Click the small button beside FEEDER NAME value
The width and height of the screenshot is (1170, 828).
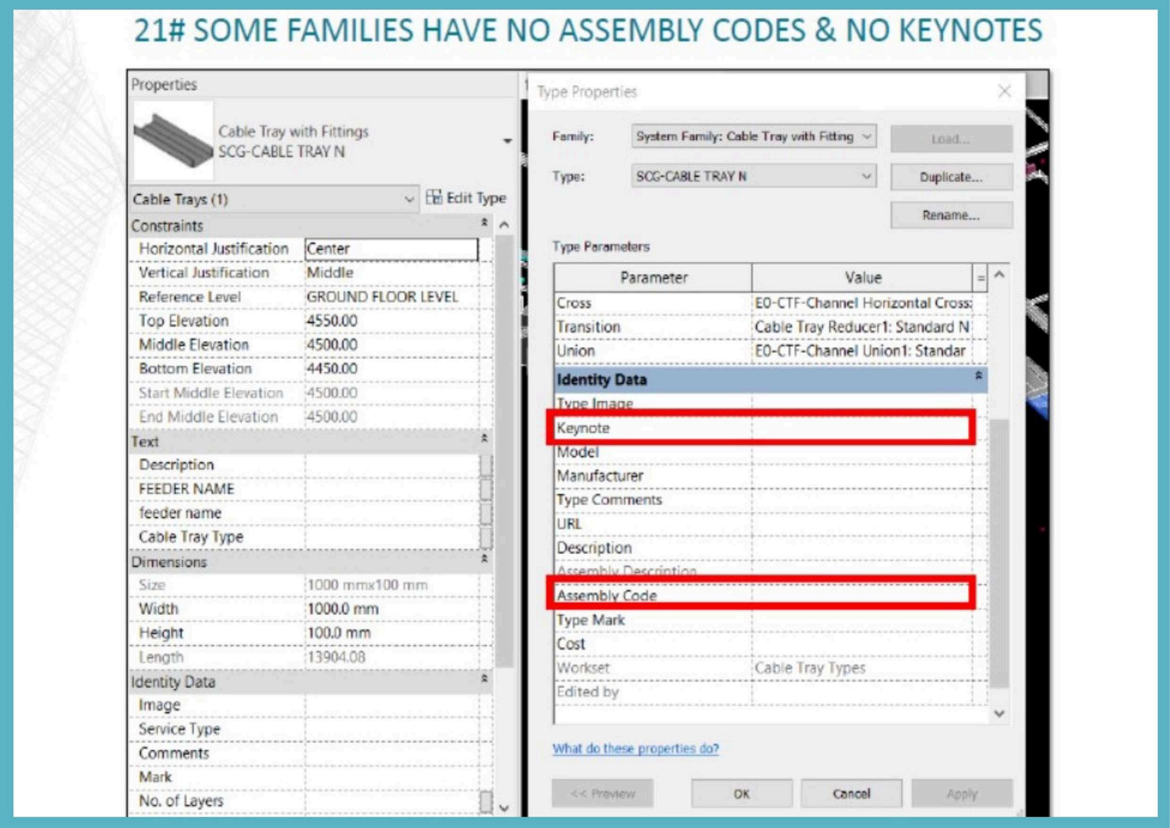click(486, 489)
